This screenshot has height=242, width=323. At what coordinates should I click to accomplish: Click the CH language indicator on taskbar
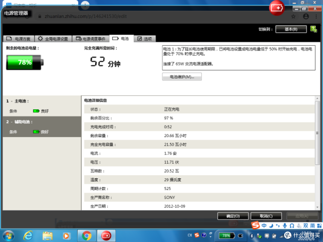[x=190, y=235]
